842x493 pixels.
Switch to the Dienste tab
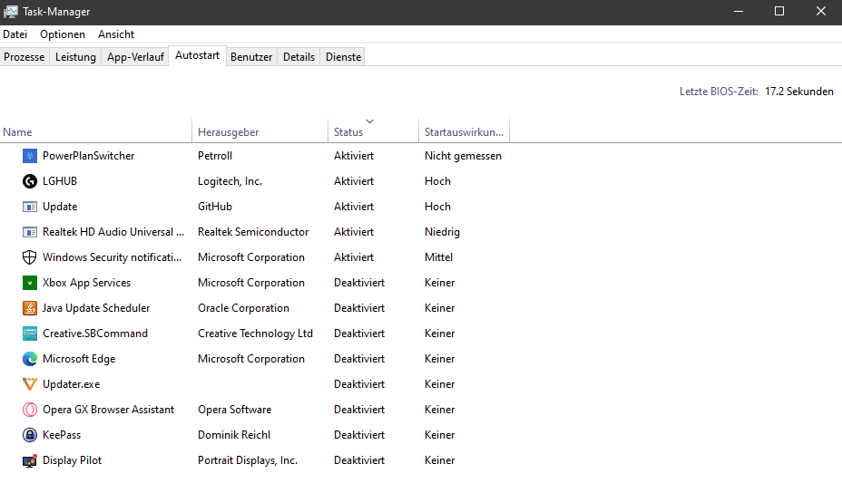click(x=344, y=57)
